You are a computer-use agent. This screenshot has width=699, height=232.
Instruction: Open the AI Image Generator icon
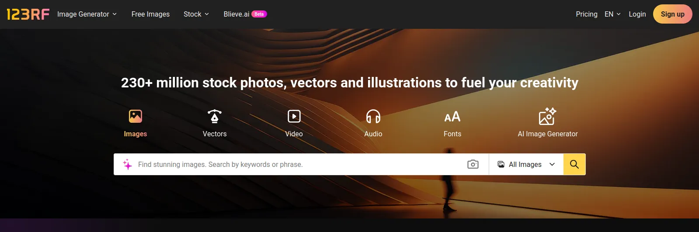[x=547, y=116]
